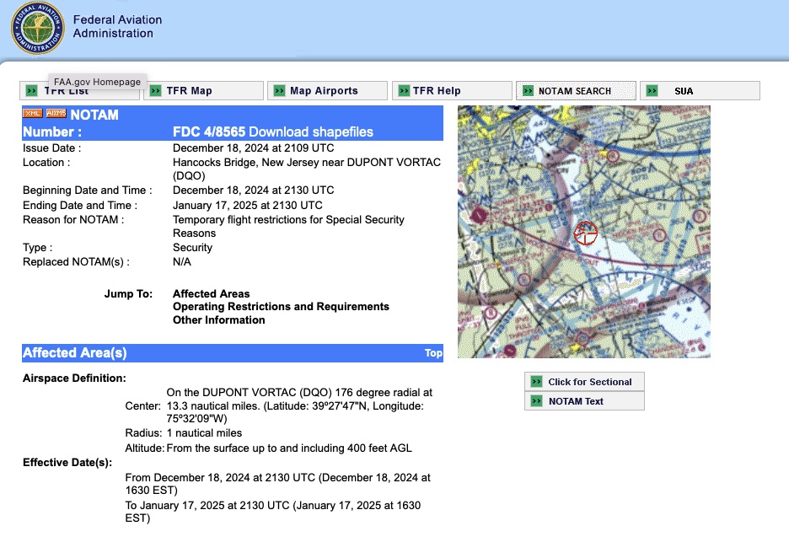Click the red TFR circle on map
The image size is (789, 542).
585,233
